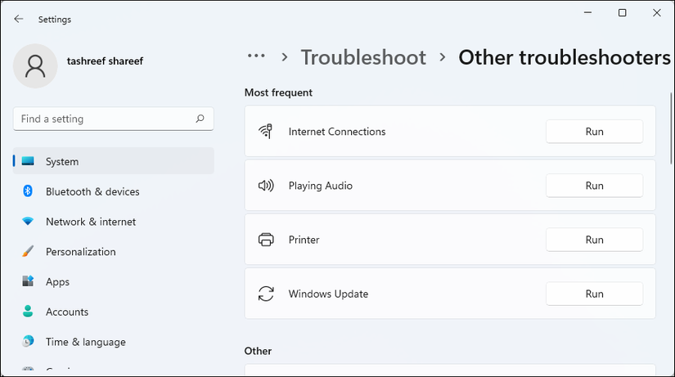The image size is (675, 377).
Task: Click the Windows Update refresh icon
Action: coord(266,294)
